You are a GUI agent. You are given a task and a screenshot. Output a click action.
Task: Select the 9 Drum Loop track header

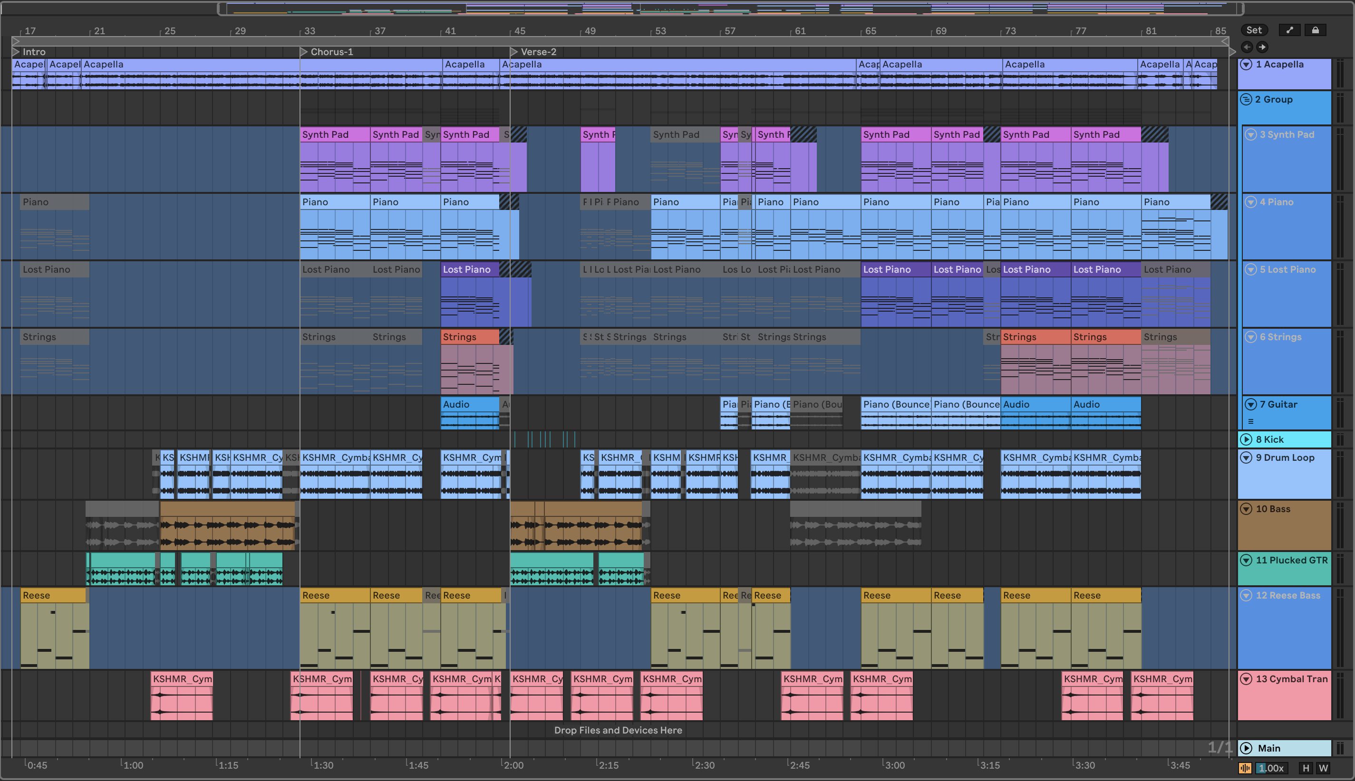1285,457
